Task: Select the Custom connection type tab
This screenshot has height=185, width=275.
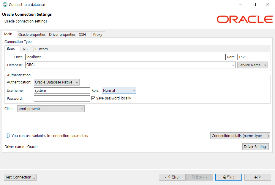Action: (41, 49)
